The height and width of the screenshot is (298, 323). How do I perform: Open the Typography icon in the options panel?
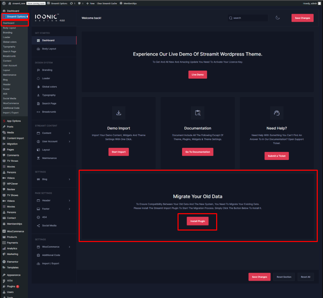click(x=38, y=95)
